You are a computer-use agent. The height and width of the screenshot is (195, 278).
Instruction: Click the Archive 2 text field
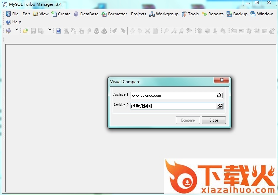coord(173,106)
